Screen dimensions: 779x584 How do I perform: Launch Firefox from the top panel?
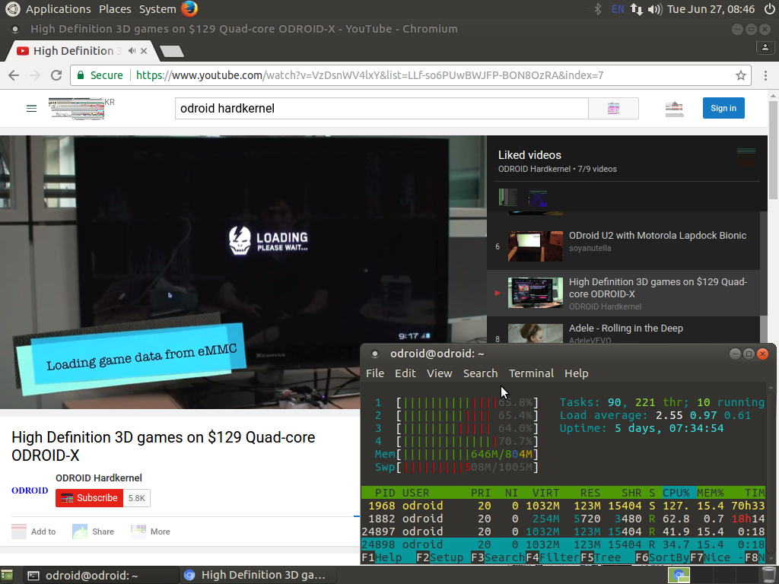tap(189, 9)
